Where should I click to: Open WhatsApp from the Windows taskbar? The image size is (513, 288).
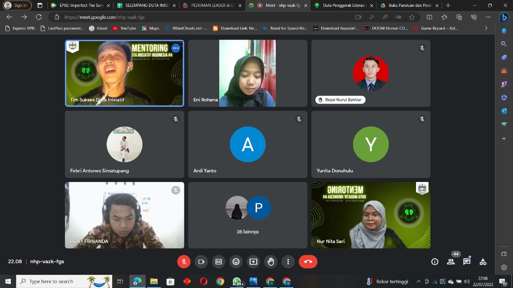tap(237, 282)
